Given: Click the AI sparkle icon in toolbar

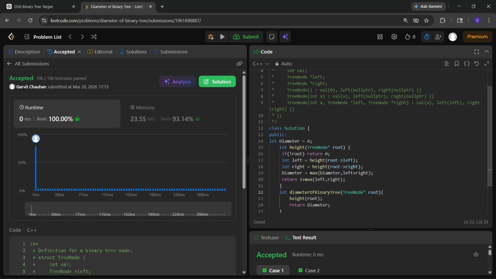Looking at the screenshot, I should pyautogui.click(x=285, y=37).
